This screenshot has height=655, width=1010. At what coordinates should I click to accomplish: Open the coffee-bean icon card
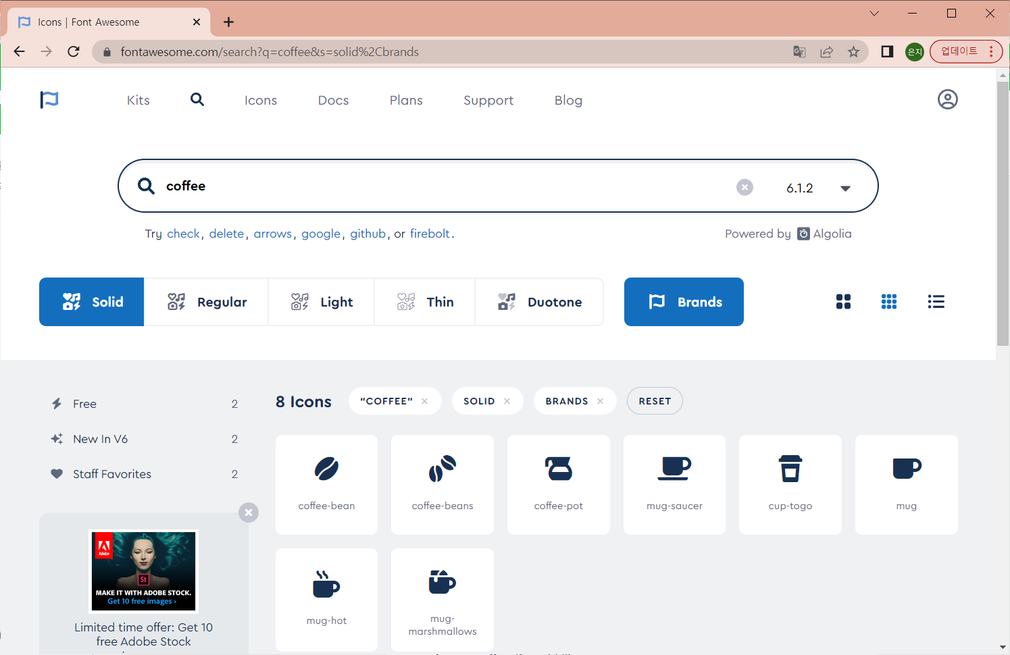point(326,485)
